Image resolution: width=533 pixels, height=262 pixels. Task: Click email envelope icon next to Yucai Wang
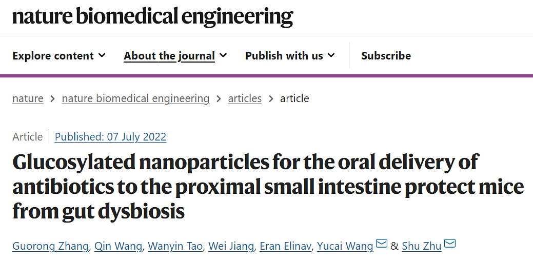click(x=381, y=244)
